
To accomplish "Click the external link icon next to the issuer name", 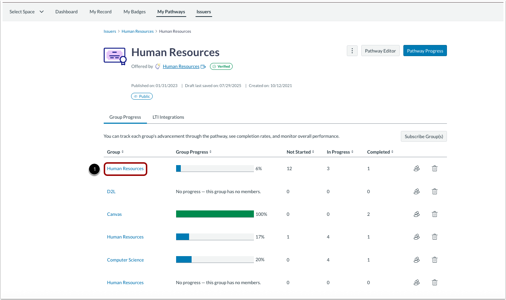I will (203, 67).
